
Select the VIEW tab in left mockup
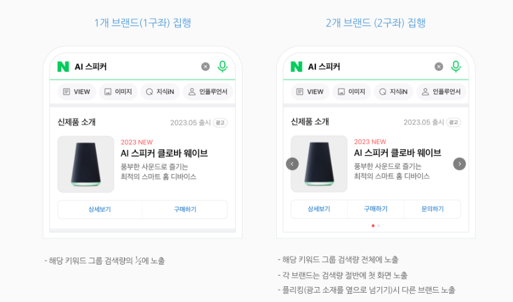tap(77, 92)
